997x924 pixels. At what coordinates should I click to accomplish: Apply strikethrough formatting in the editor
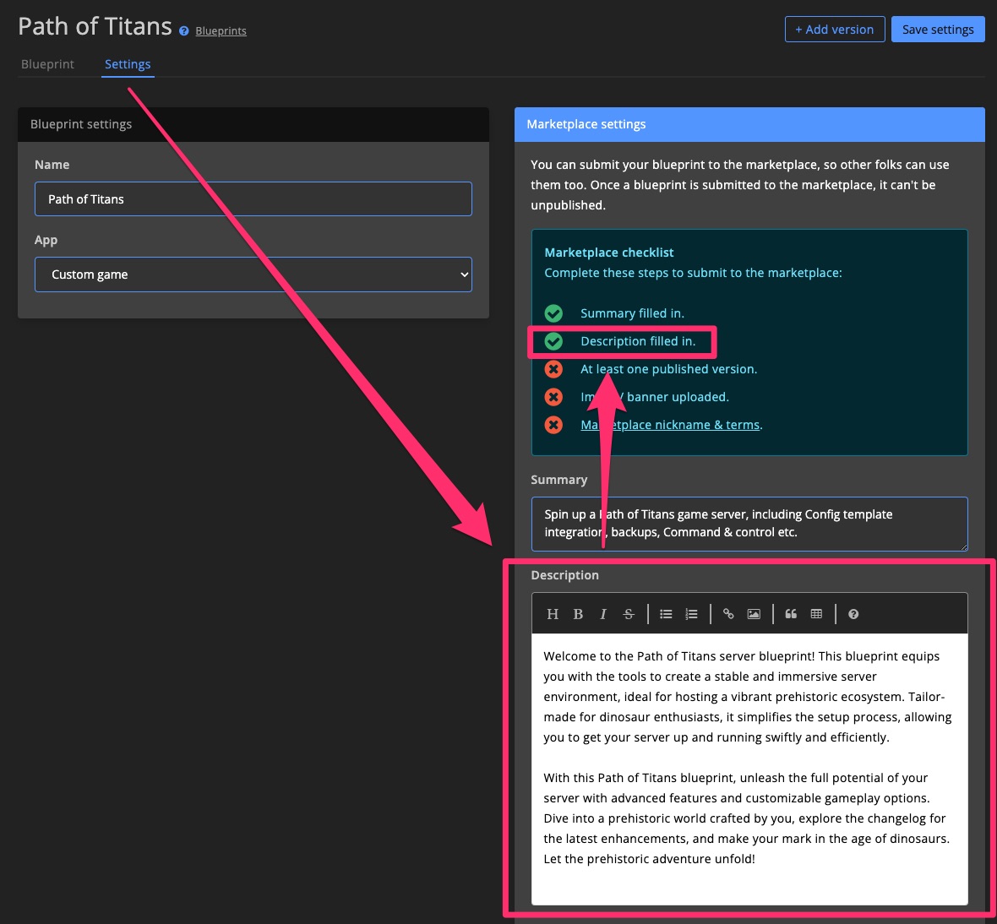click(629, 614)
